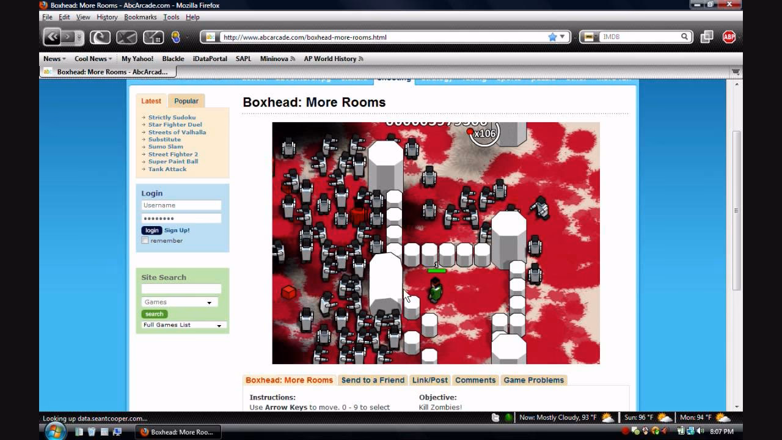Click the green soldier player character
The height and width of the screenshot is (440, 782).
point(434,290)
